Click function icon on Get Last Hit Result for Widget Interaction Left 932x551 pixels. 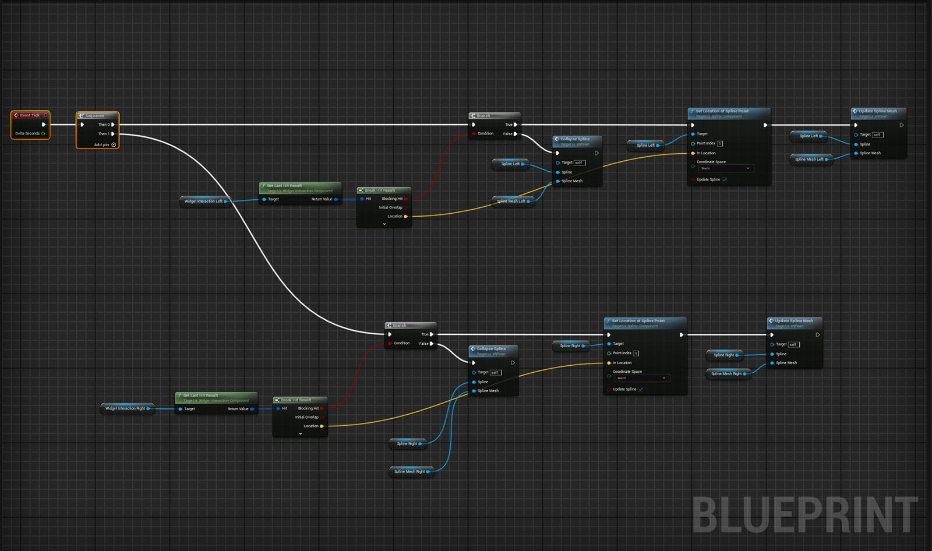[x=263, y=186]
